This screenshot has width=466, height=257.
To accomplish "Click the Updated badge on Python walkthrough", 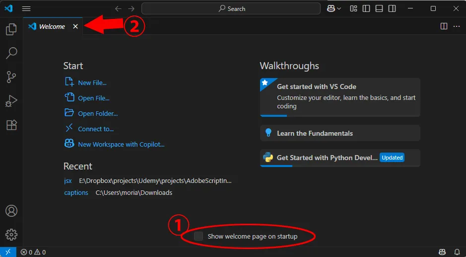I will (392, 158).
